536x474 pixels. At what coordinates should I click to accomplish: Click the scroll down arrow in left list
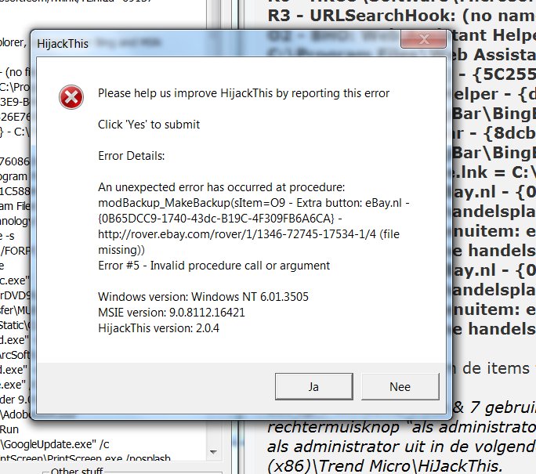213,452
